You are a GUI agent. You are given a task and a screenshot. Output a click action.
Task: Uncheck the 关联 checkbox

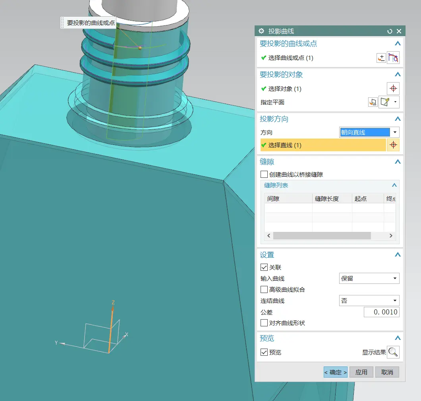pos(264,267)
